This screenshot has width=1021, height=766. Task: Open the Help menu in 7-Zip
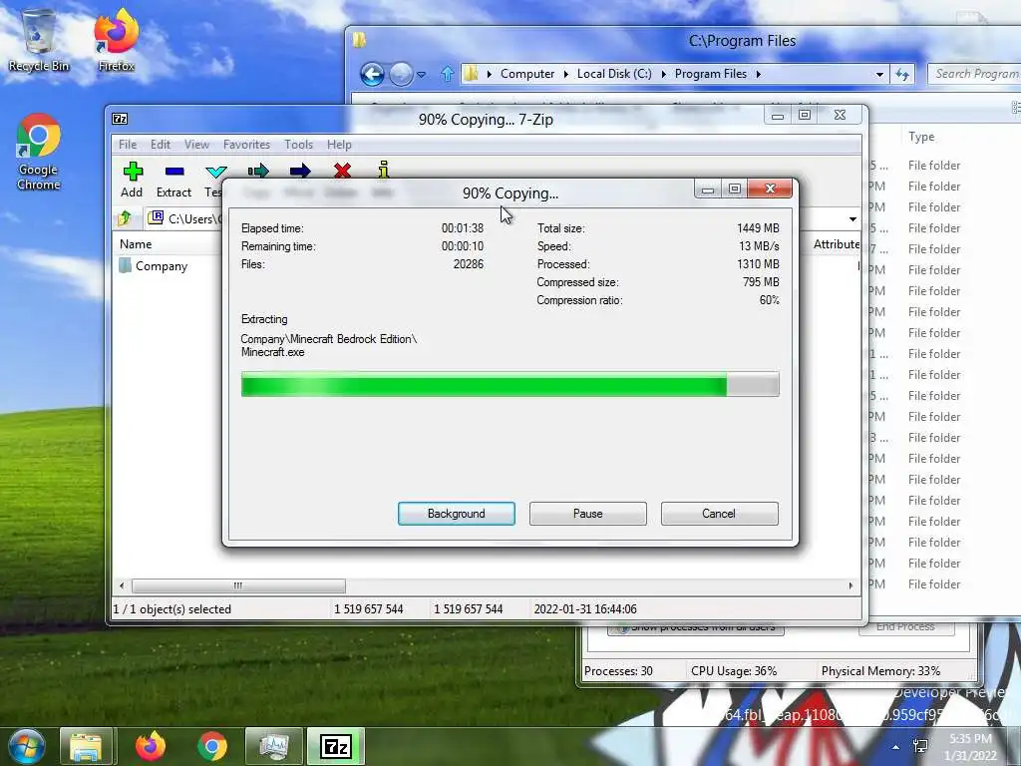click(x=339, y=145)
